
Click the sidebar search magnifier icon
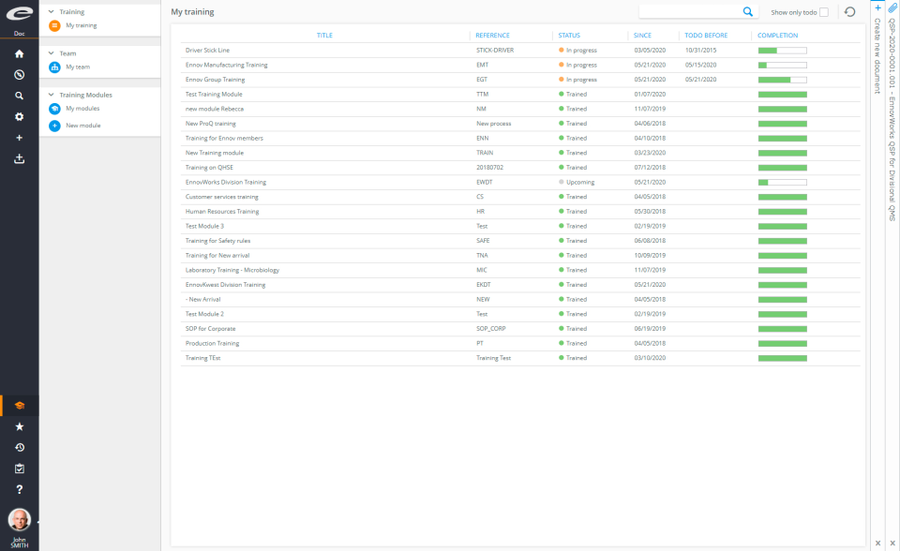point(19,96)
